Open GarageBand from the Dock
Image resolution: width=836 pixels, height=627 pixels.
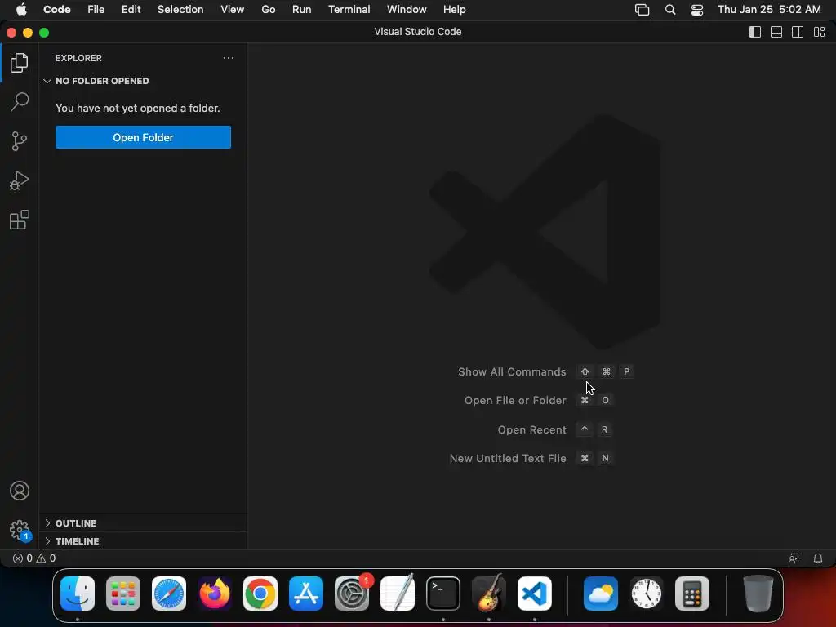point(489,594)
